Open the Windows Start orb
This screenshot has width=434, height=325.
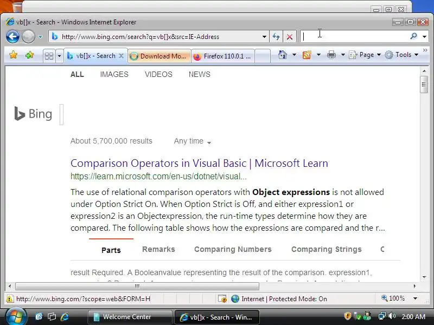[x=16, y=317]
